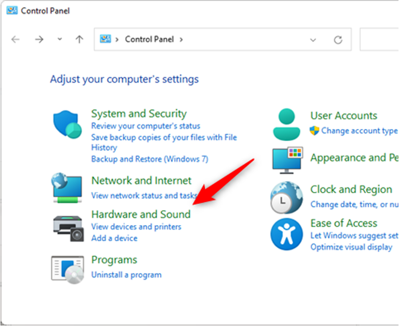Image resolution: width=399 pixels, height=326 pixels.
Task: Open Hardware and Sound category
Action: click(x=141, y=214)
